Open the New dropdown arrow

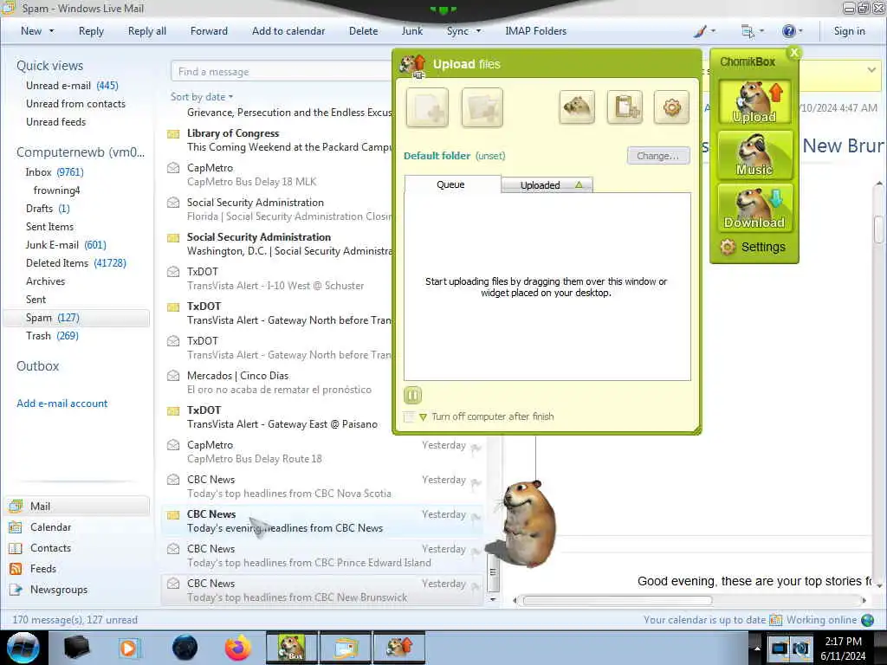coord(51,31)
